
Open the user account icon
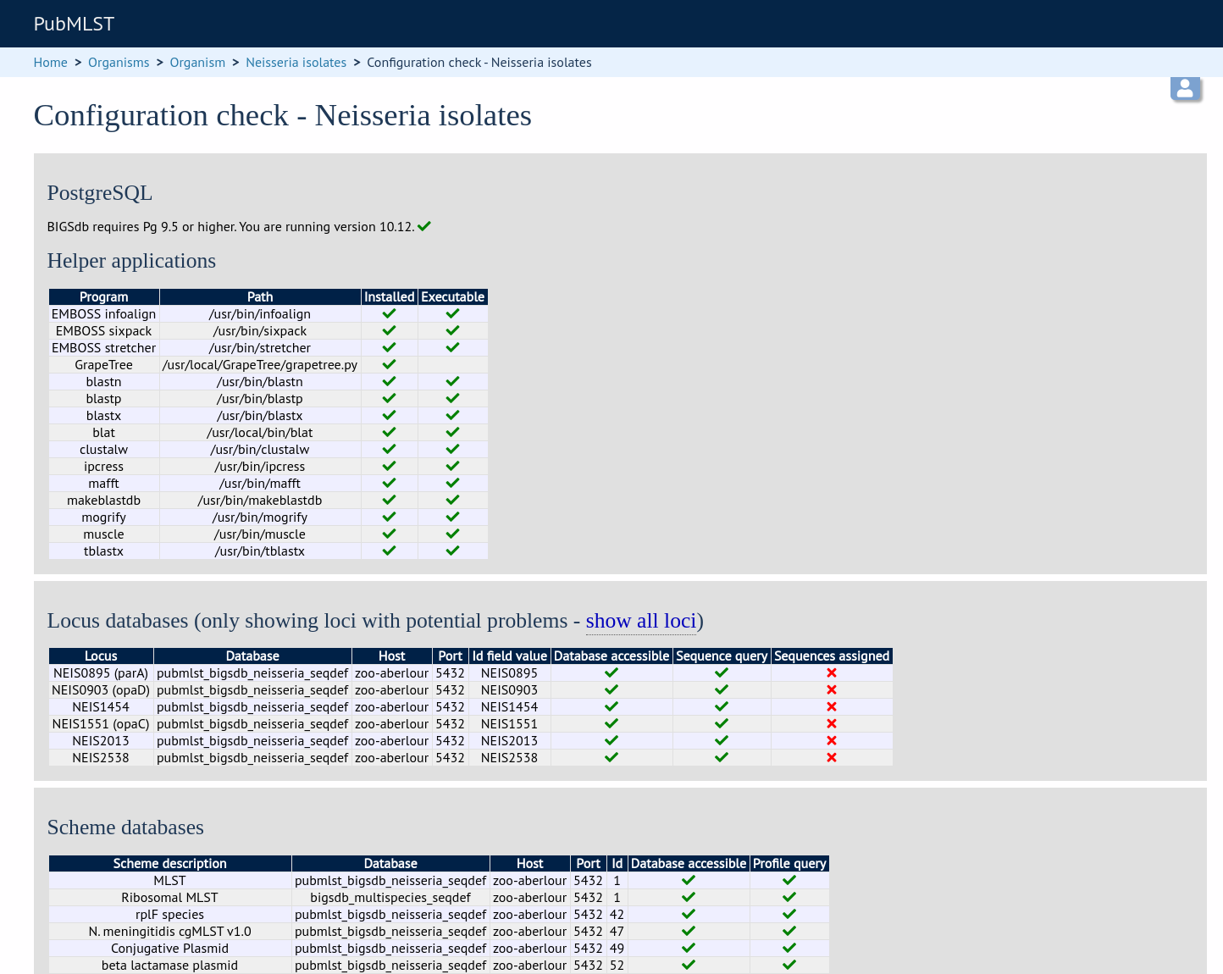click(1185, 87)
